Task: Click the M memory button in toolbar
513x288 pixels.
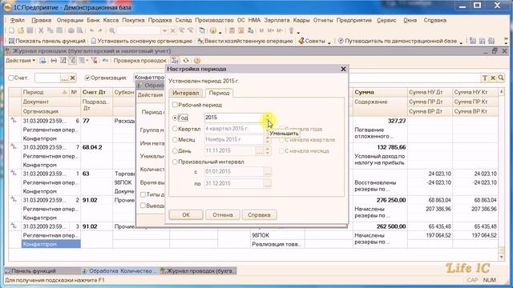Action: [x=261, y=30]
